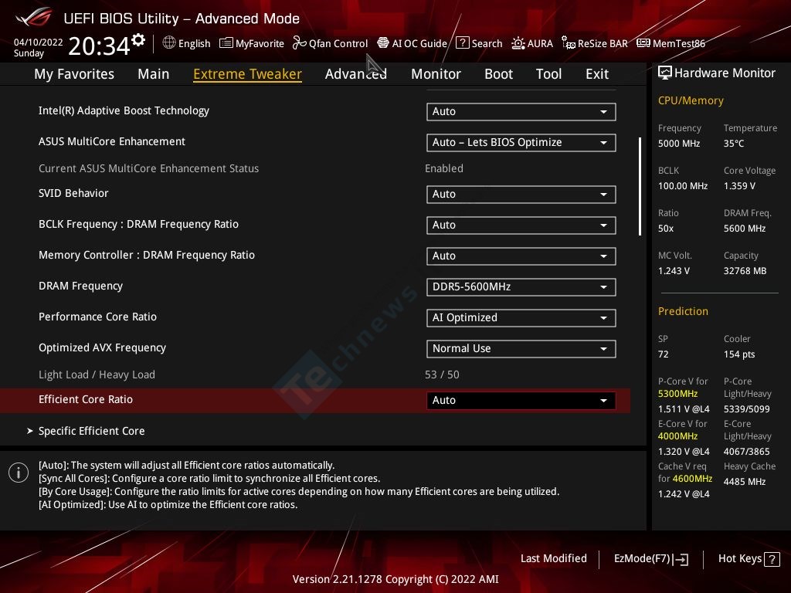The height and width of the screenshot is (593, 791).
Task: Click Hot Keys label
Action: point(739,559)
